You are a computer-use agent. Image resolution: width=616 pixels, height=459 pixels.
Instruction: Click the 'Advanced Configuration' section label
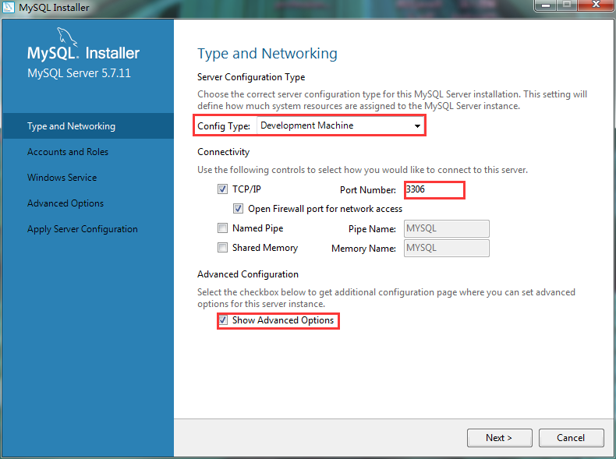[248, 274]
